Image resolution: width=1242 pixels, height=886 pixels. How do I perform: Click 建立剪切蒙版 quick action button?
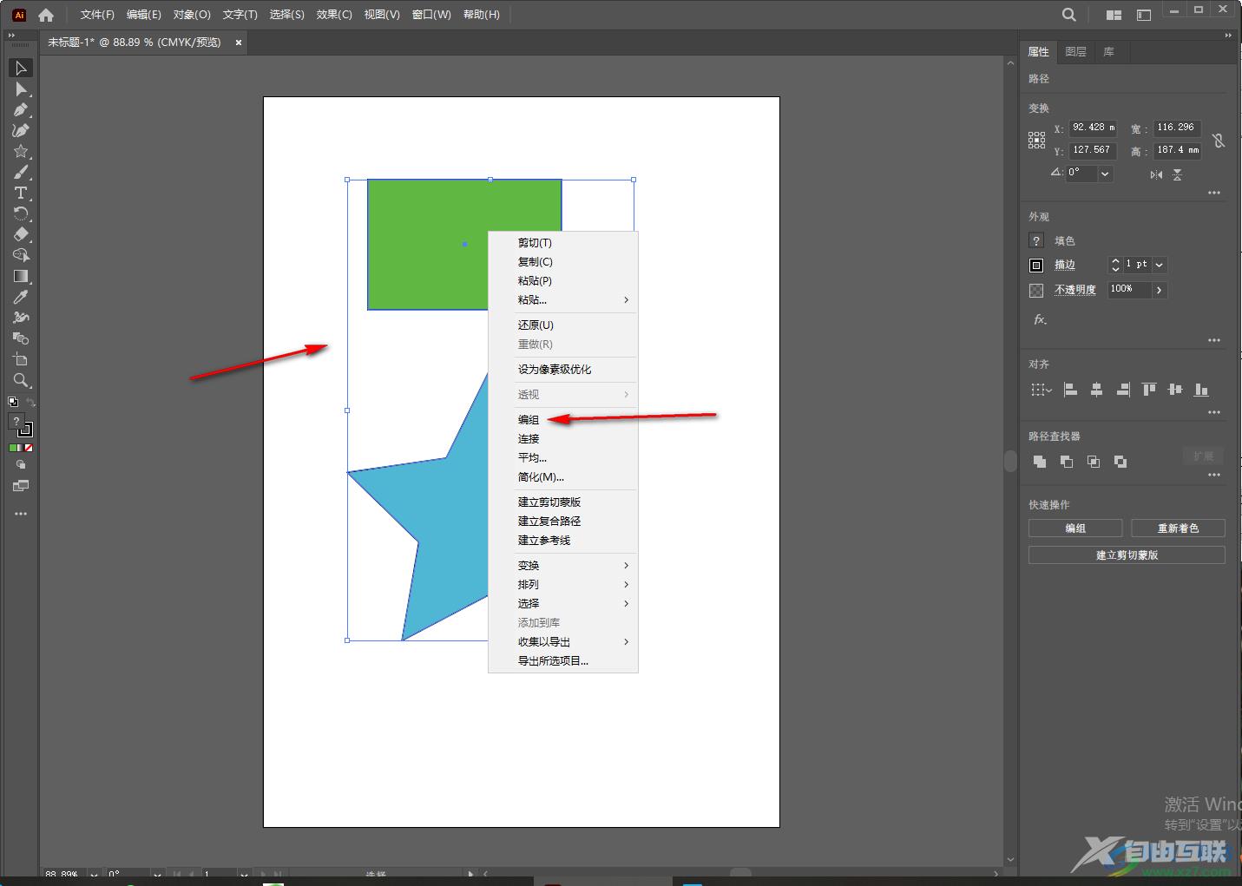click(x=1127, y=555)
